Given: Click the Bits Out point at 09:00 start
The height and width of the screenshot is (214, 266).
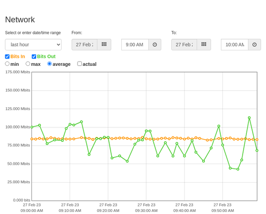Looking at the screenshot, I should (32, 127).
